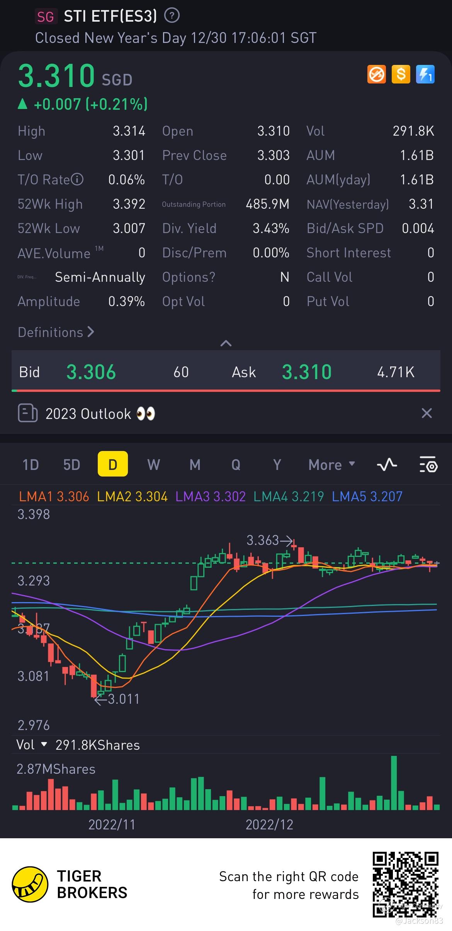Select the W weekly chart tab
Screen dimensions: 452x931
click(154, 464)
